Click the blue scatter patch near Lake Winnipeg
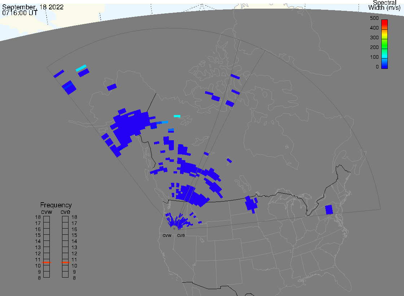The height and width of the screenshot is (296, 404). click(251, 204)
